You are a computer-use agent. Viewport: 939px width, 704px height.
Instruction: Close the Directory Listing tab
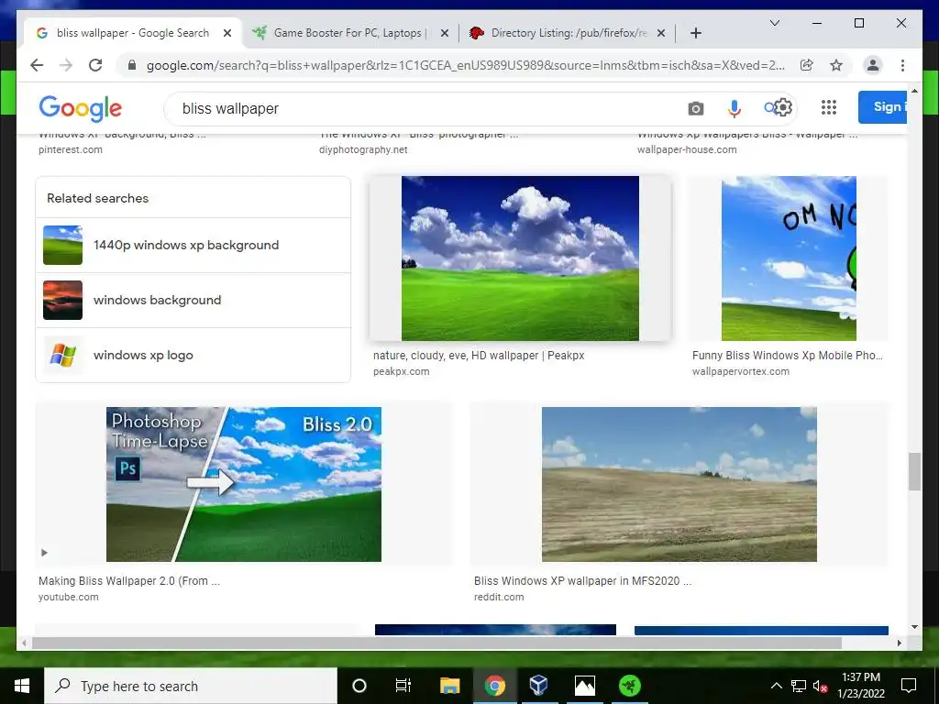click(661, 33)
